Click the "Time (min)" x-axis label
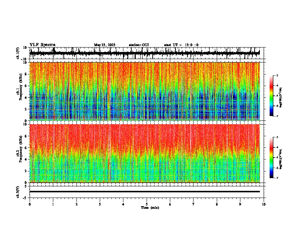The height and width of the screenshot is (229, 297). pos(150,208)
